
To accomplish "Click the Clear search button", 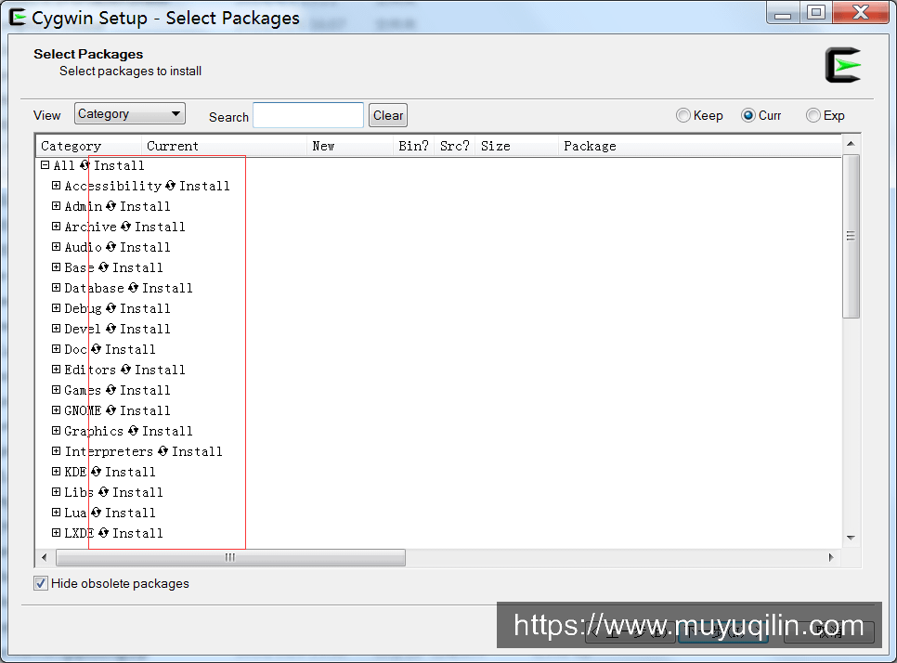I will [388, 115].
